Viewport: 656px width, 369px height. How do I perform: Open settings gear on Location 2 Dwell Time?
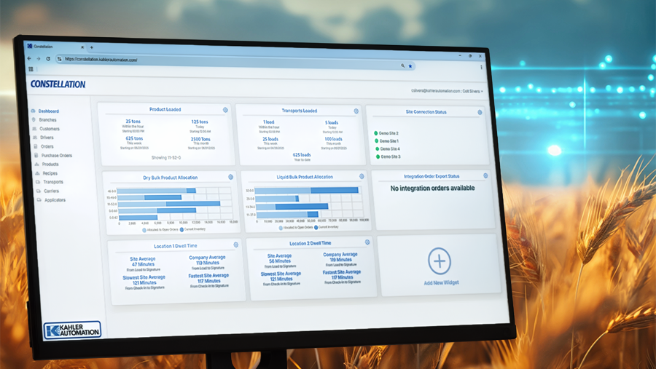(x=367, y=242)
